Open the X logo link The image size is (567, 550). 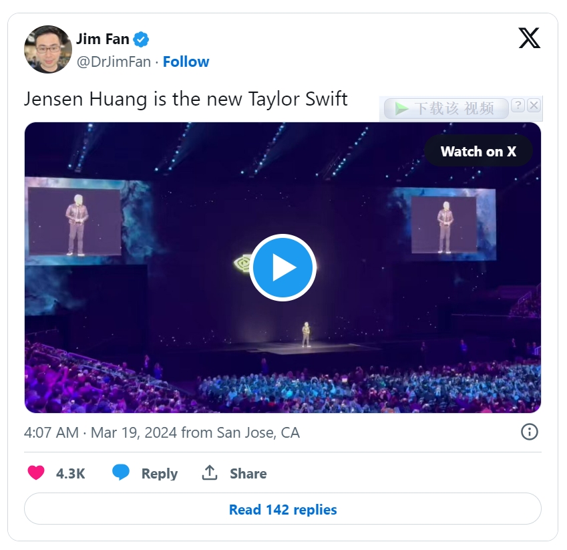coord(529,38)
